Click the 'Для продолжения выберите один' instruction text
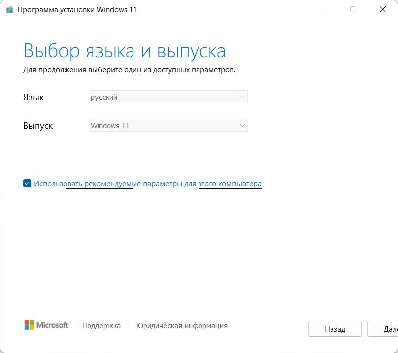This screenshot has width=398, height=353. pos(129,70)
